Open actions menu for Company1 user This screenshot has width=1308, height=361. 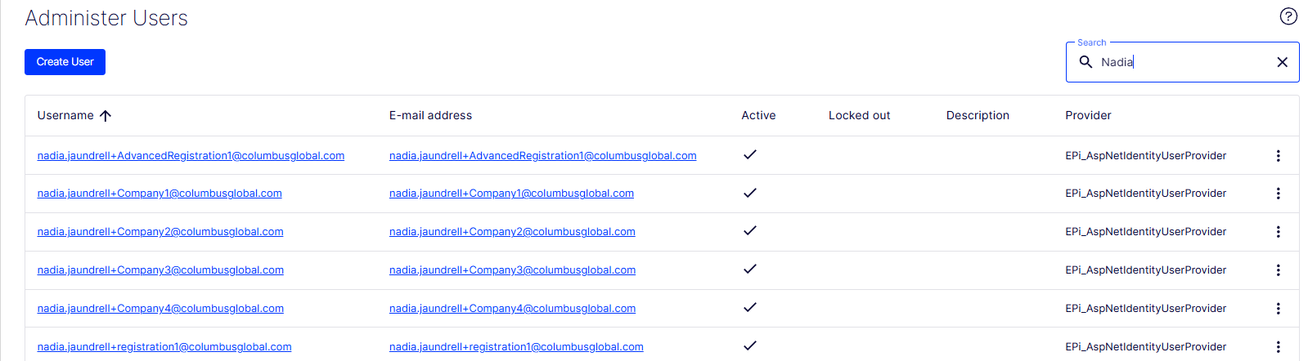[x=1278, y=194]
